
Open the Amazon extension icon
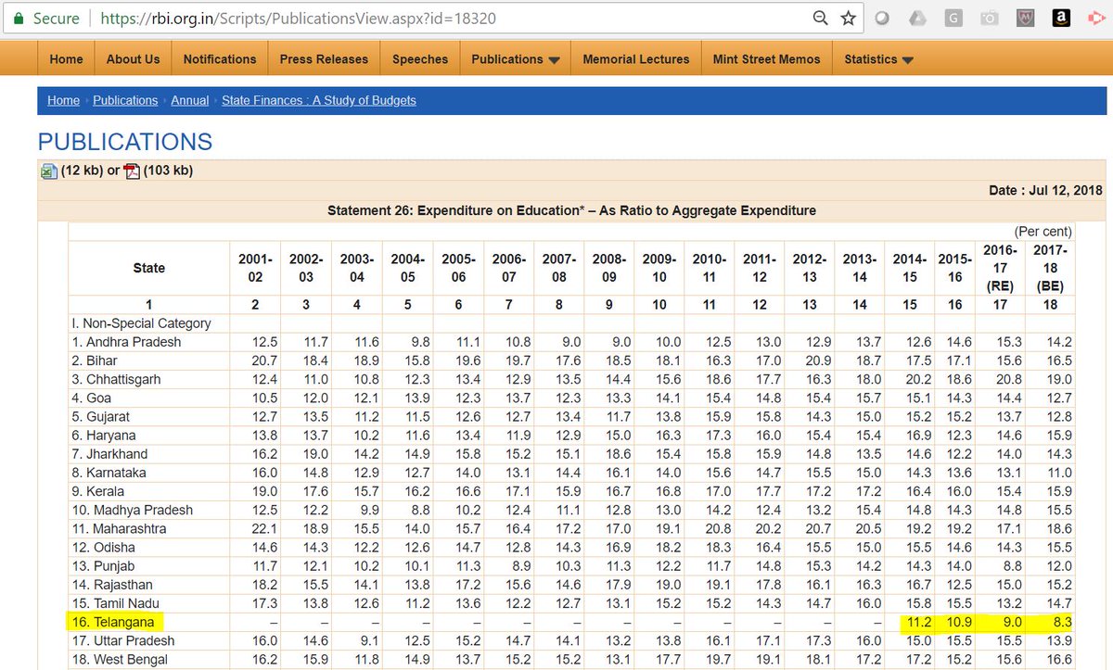[x=1062, y=19]
